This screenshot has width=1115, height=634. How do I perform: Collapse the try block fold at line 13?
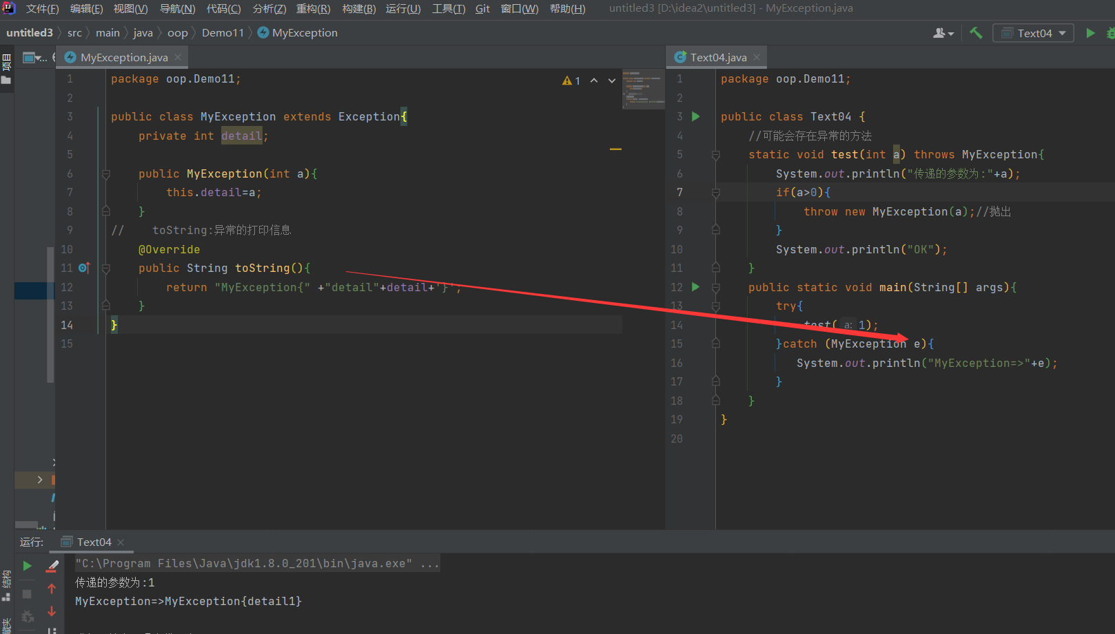click(716, 306)
